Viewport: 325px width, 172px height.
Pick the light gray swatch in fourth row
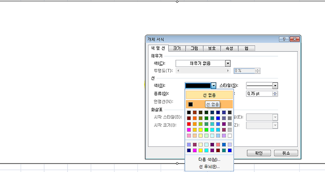point(230,130)
